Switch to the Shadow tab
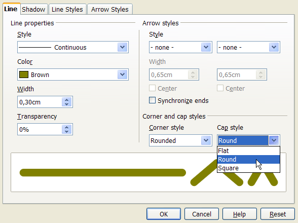The height and width of the screenshot is (223, 298). (x=33, y=9)
